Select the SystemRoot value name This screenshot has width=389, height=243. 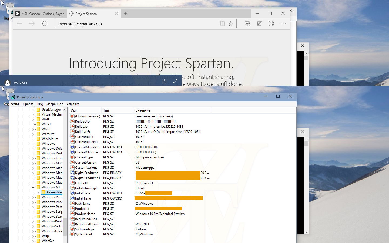pos(83,234)
